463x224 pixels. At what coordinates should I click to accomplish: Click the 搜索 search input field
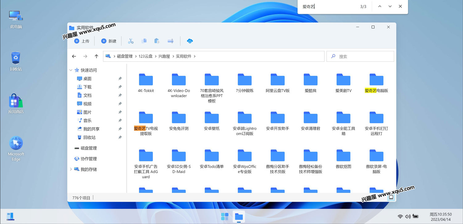click(360, 57)
